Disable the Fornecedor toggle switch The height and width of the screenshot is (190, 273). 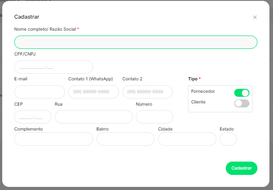pyautogui.click(x=242, y=93)
